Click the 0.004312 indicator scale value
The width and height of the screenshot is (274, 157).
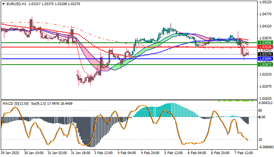pos(266,103)
